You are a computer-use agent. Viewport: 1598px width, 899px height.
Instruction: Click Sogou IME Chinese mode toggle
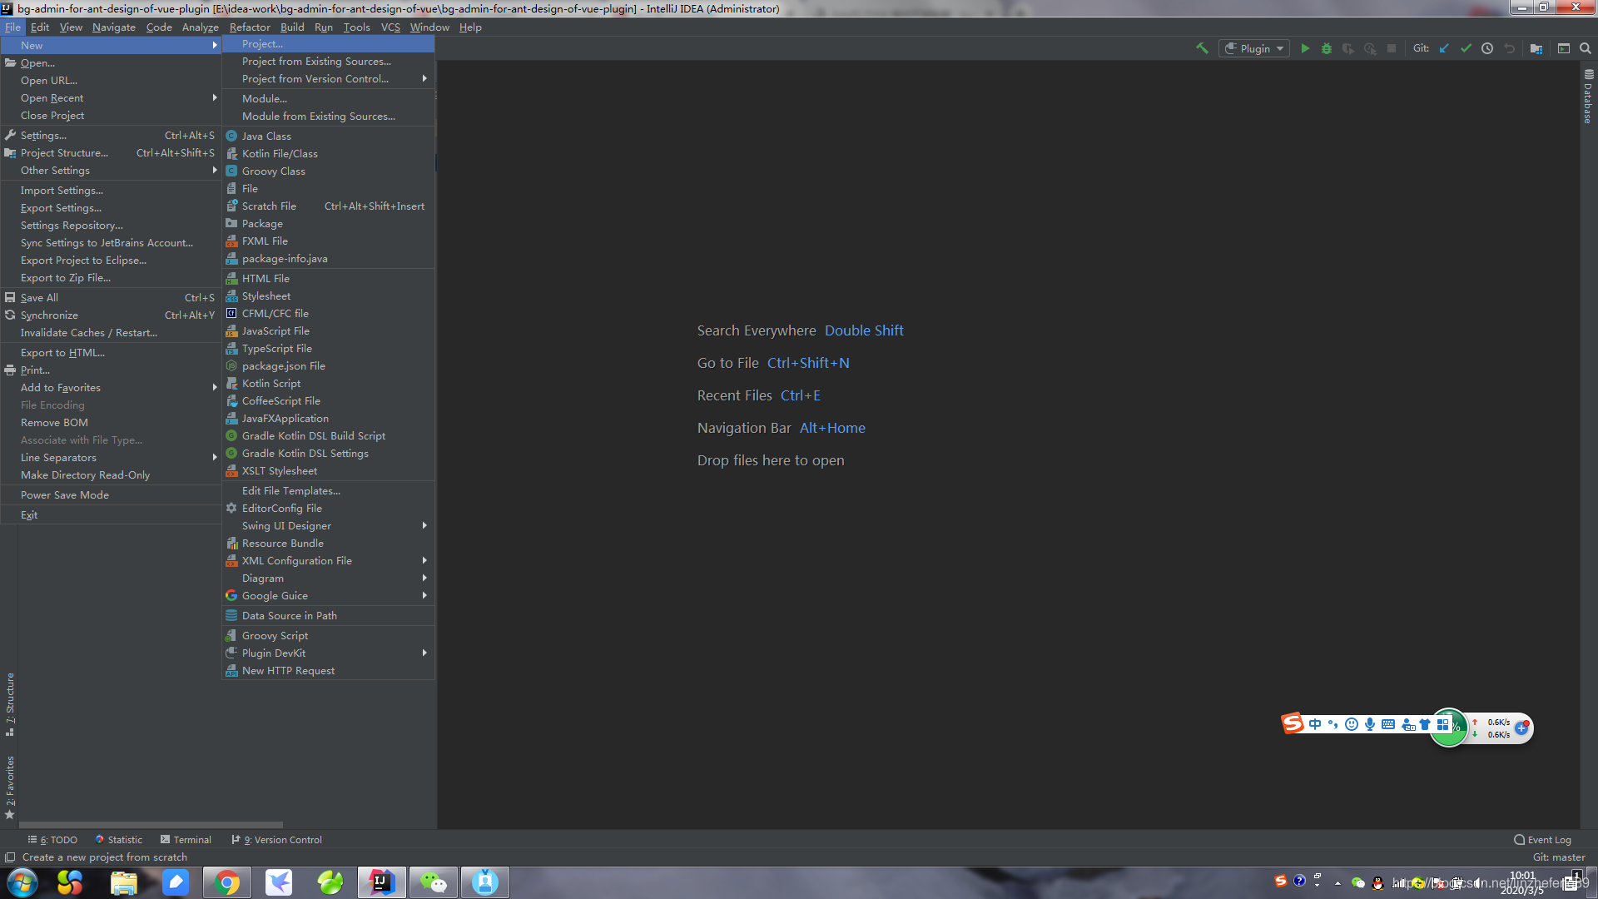pyautogui.click(x=1315, y=725)
